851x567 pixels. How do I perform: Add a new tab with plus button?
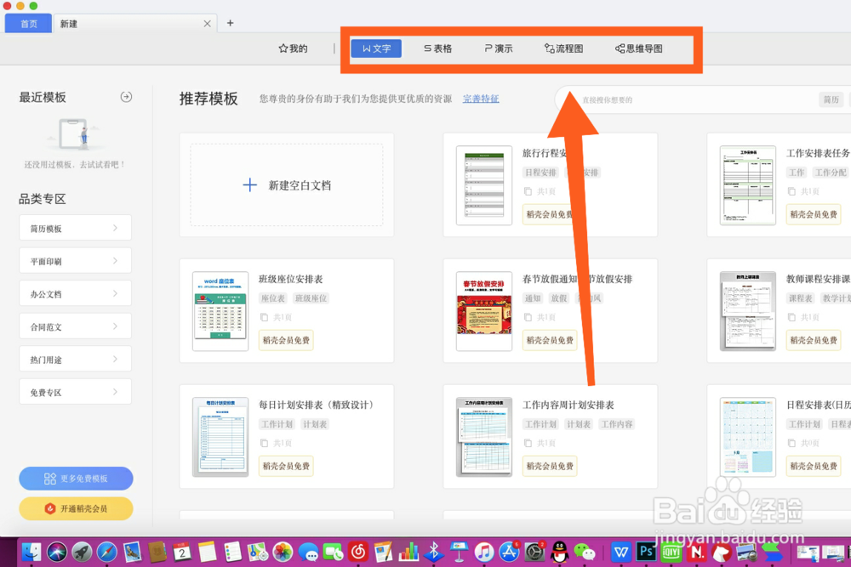(x=230, y=23)
